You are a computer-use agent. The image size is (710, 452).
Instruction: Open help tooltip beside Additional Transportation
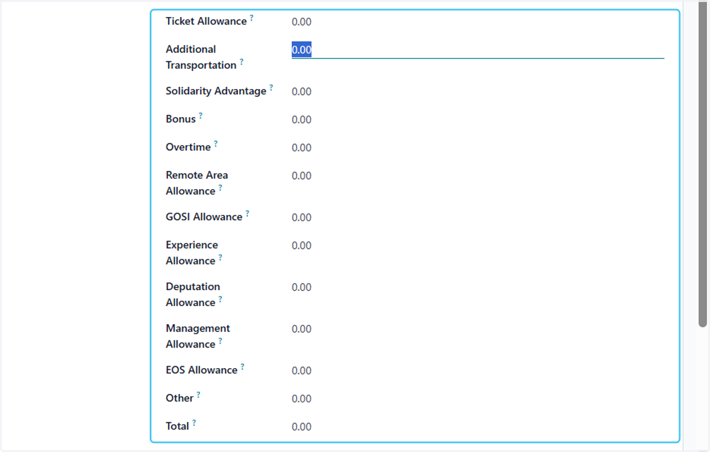pos(241,62)
